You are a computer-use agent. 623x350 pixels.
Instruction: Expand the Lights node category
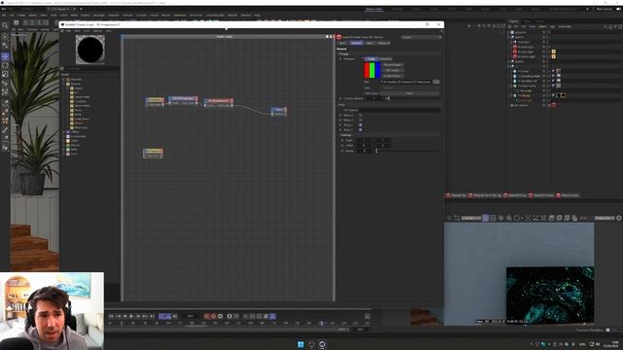64,140
